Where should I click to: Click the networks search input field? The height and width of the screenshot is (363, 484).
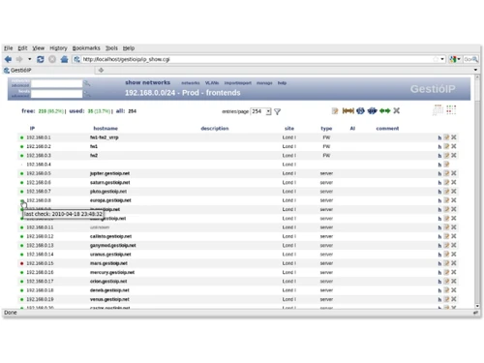(x=57, y=83)
